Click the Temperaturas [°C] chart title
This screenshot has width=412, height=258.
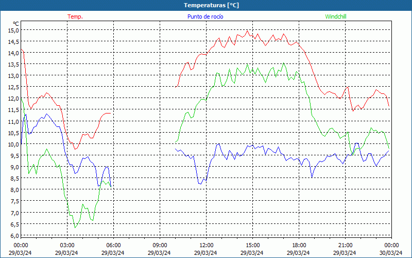211,5
